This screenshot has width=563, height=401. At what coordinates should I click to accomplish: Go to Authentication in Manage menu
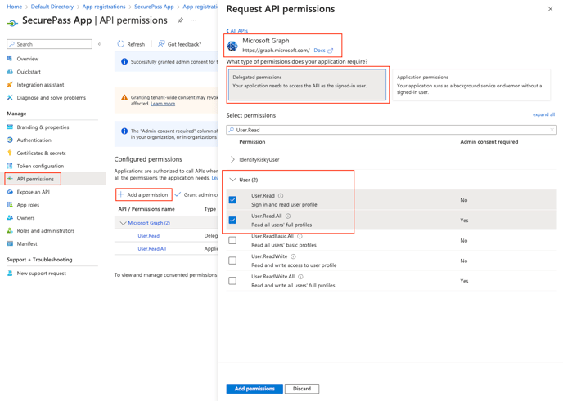point(34,140)
